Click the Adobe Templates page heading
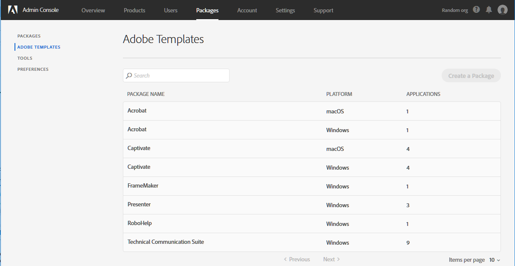 163,39
